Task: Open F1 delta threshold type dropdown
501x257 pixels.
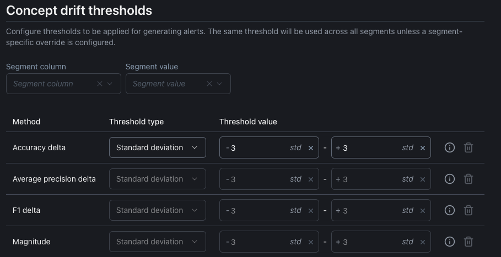Action: coord(157,210)
